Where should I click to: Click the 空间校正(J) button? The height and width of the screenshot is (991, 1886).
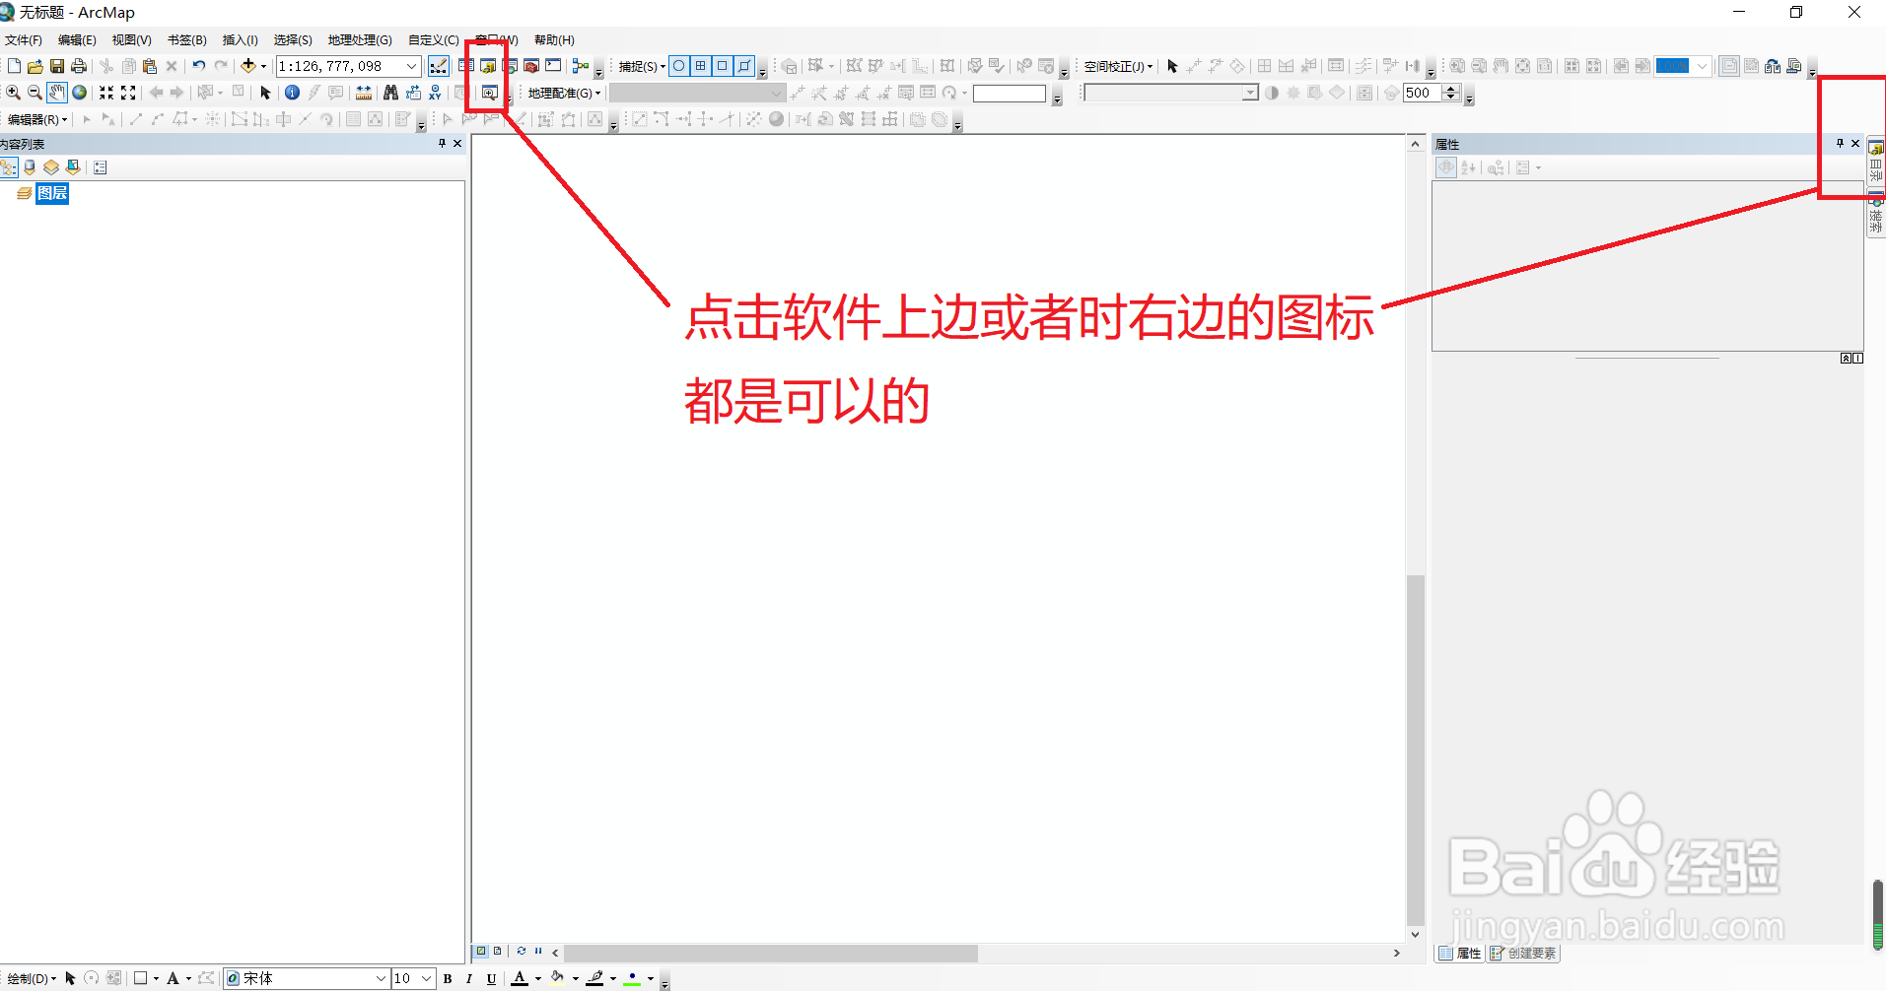(x=1114, y=66)
